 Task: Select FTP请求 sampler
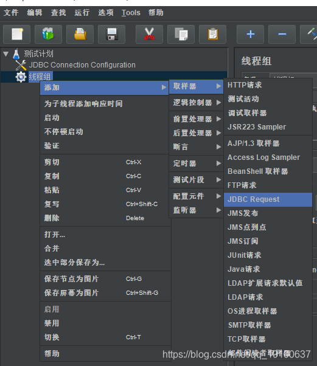[x=268, y=185]
